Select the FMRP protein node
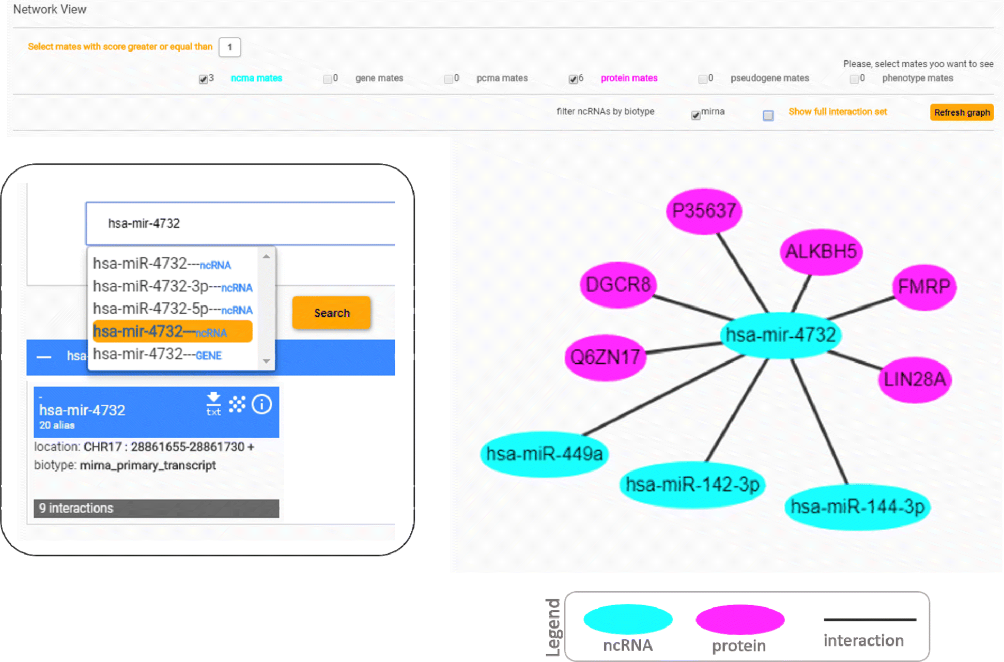Screen dimensions: 1004x662 (x=924, y=287)
